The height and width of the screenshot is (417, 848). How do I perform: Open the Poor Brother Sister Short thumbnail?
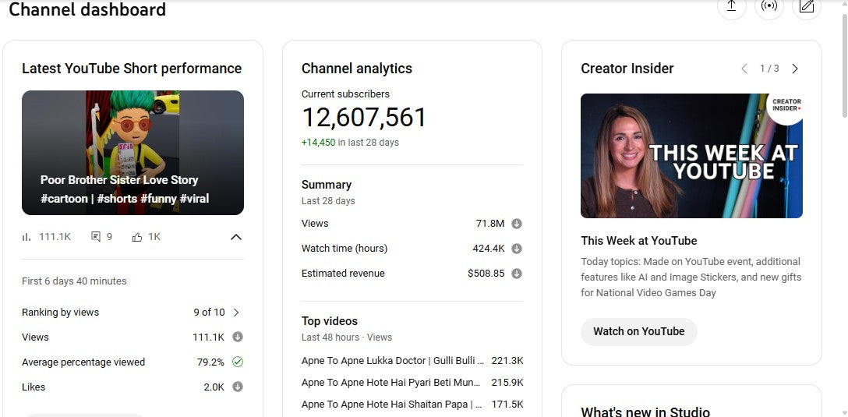tap(132, 153)
